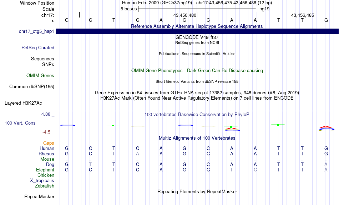Viewport: 339px width, 205px height.
Task: Click 100 vertebrates Basewise Conservation by PhyloP title
Action: tap(197, 115)
